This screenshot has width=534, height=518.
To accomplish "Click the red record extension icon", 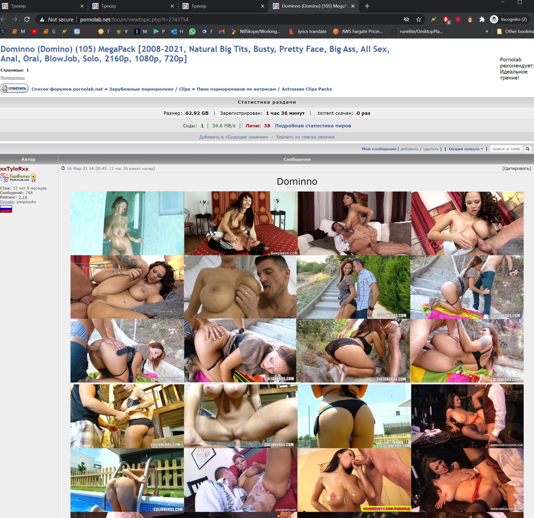I will [458, 19].
